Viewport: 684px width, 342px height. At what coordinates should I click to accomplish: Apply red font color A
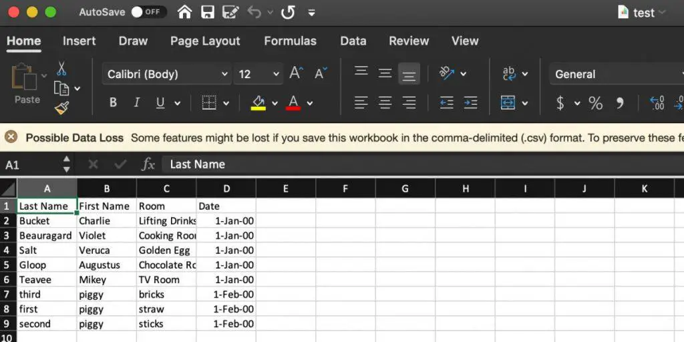coord(293,103)
